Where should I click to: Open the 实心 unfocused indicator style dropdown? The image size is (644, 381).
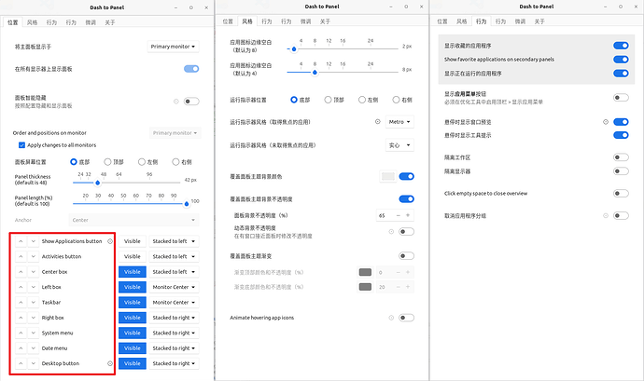pos(399,145)
